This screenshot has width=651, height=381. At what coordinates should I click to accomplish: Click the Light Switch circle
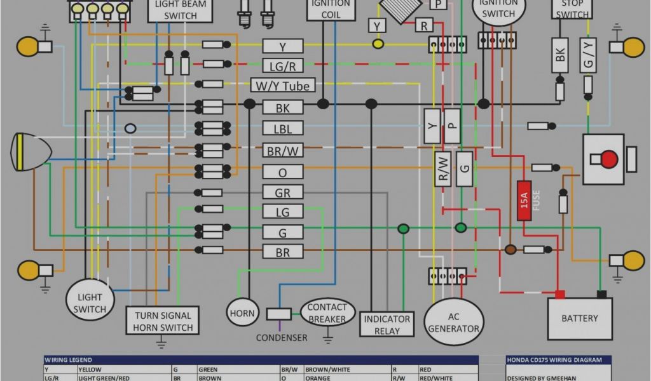pos(90,303)
